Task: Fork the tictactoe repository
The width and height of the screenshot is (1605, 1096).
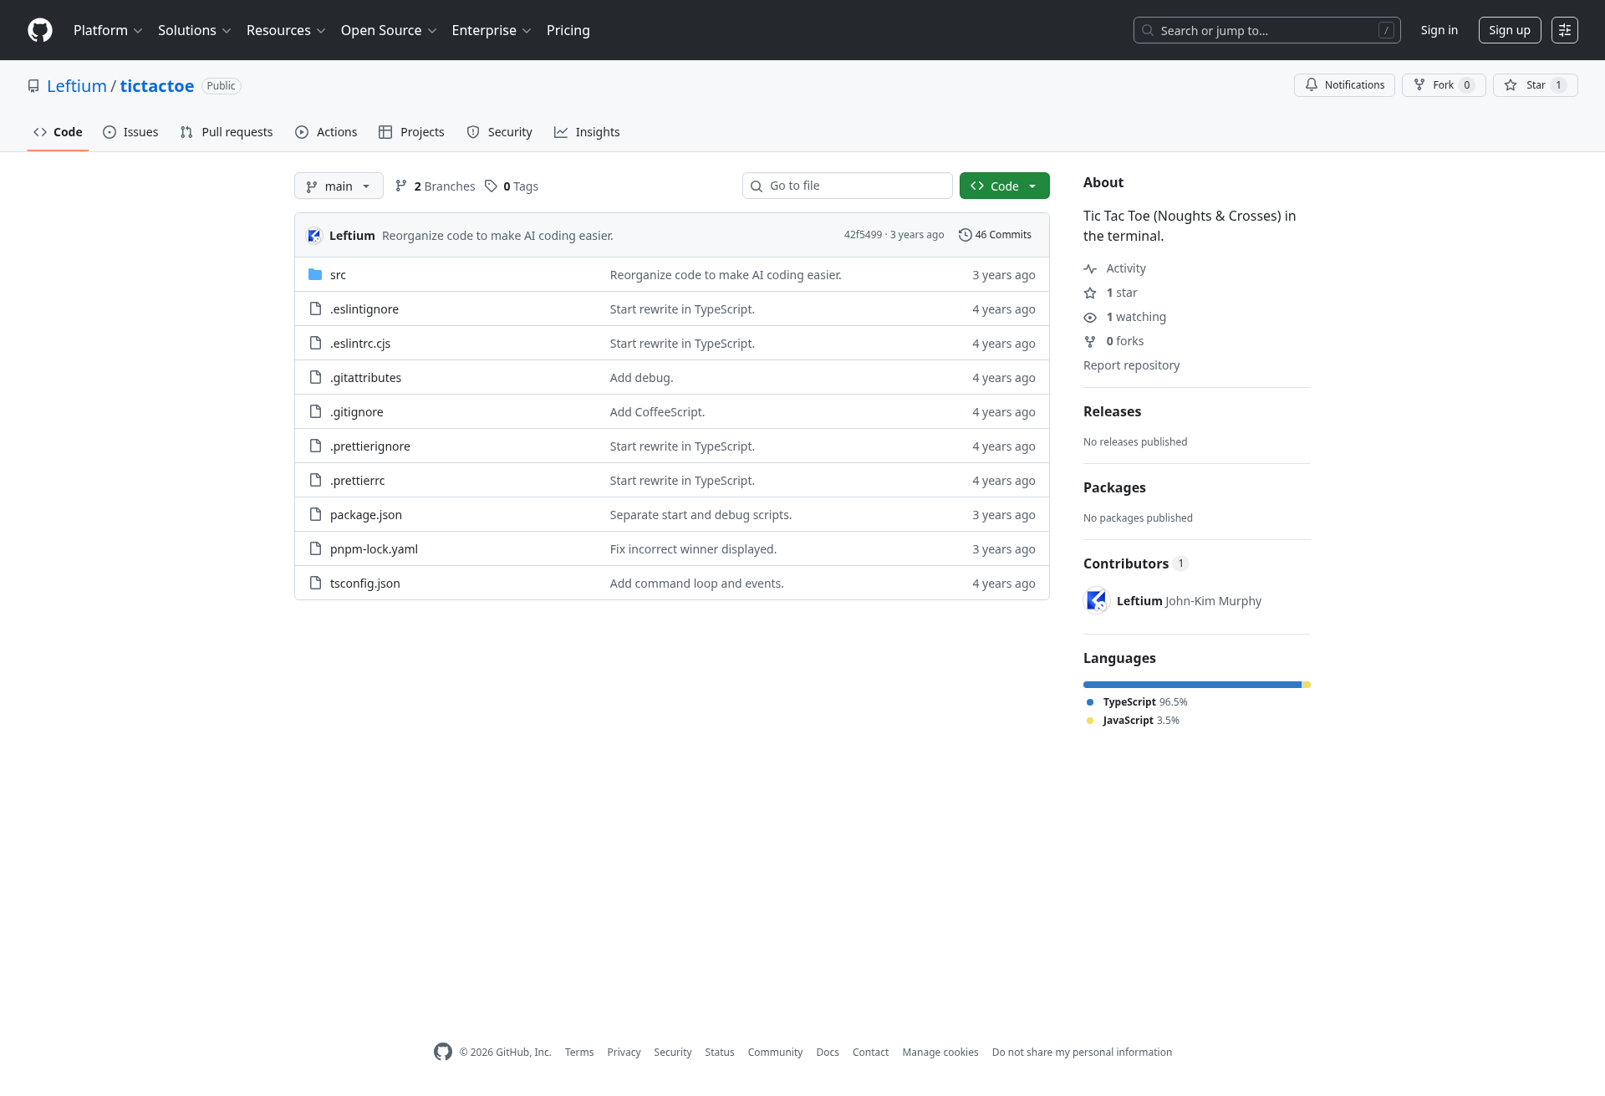Action: (x=1444, y=85)
